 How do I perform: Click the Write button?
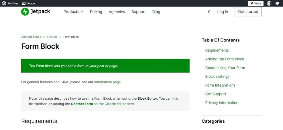(x=256, y=3)
